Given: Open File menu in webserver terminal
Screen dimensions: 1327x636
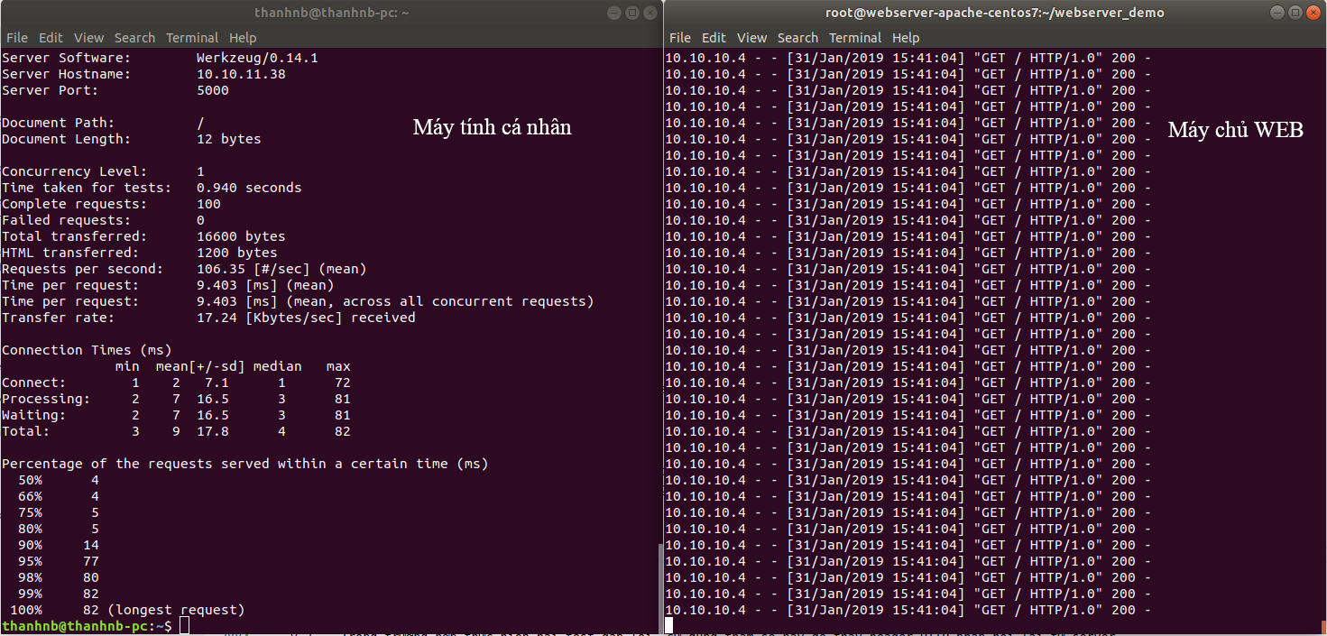Looking at the screenshot, I should (680, 38).
